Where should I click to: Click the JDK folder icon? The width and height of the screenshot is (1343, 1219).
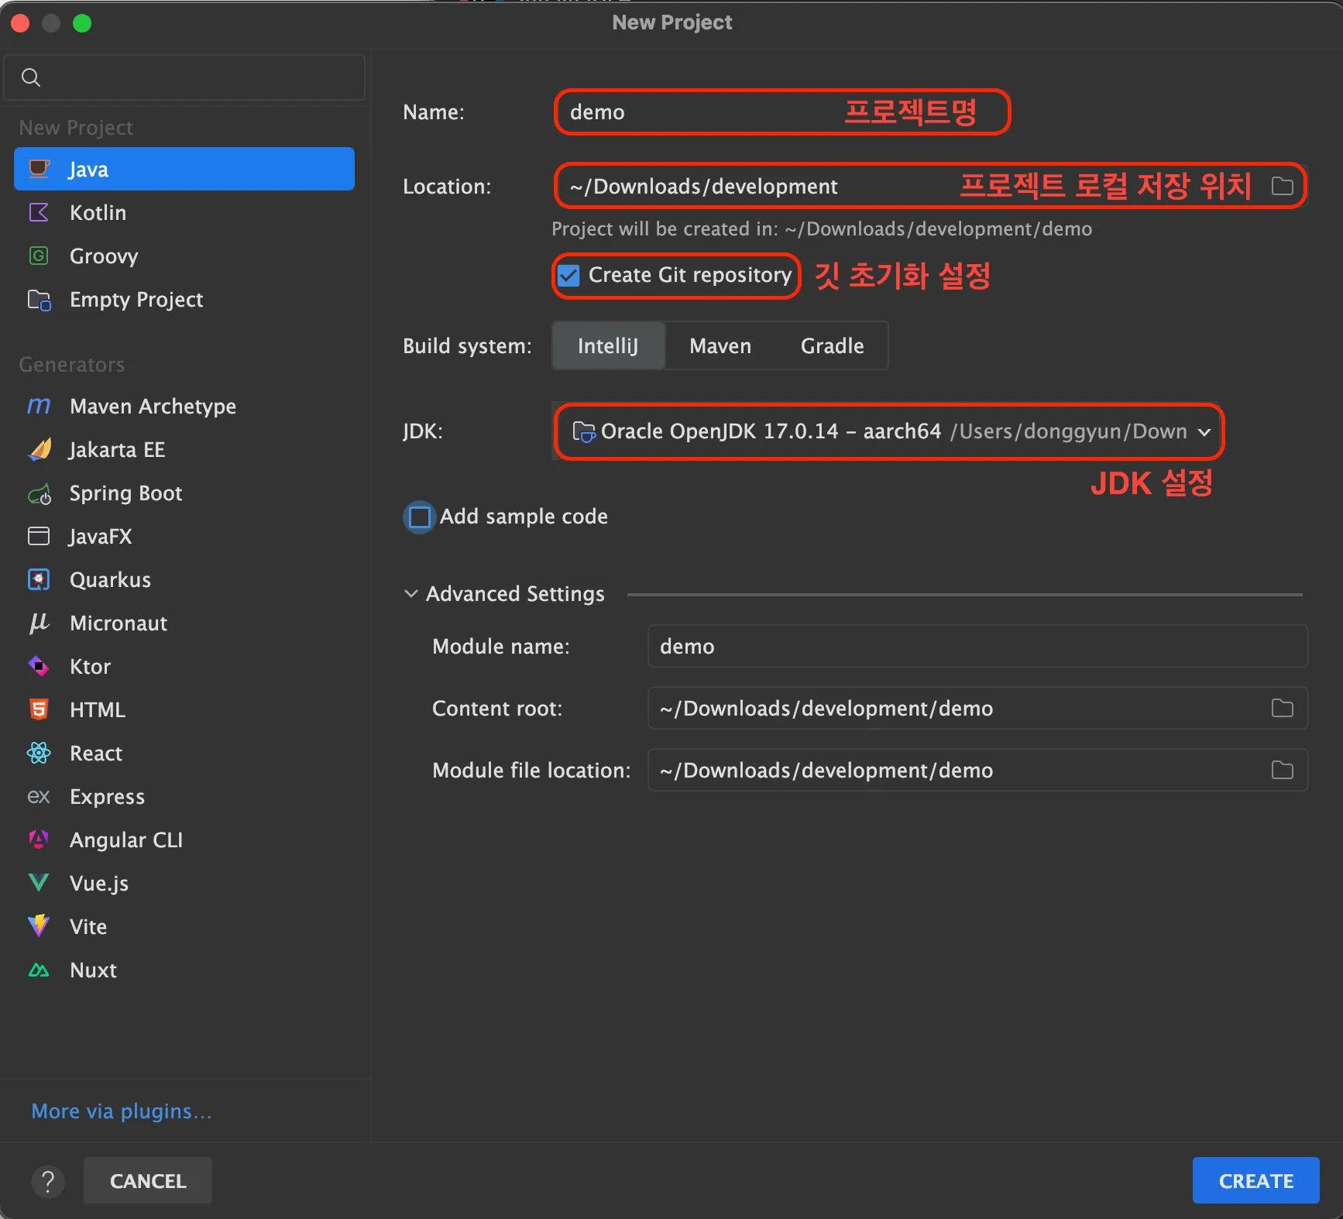click(583, 431)
